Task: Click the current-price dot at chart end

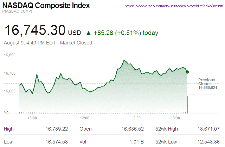Action: coord(187,72)
